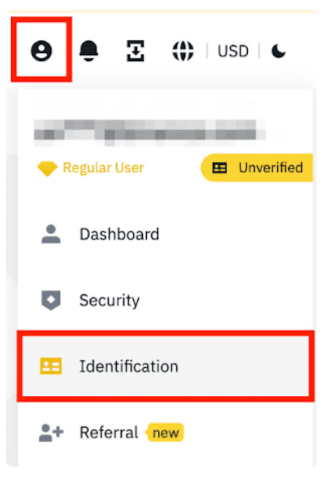Click the yellow diamond VIP icon
The height and width of the screenshot is (480, 325).
[47, 169]
